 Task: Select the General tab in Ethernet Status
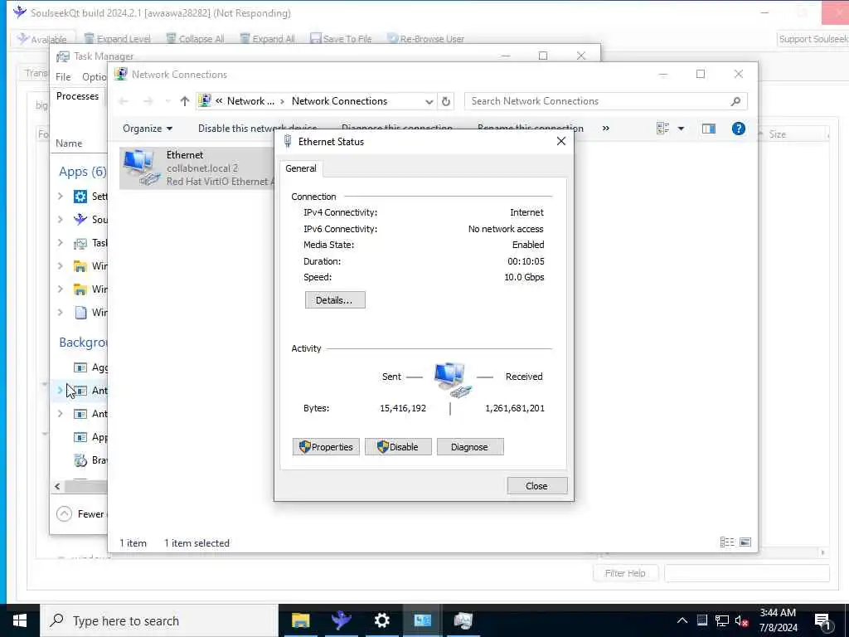[x=301, y=168]
